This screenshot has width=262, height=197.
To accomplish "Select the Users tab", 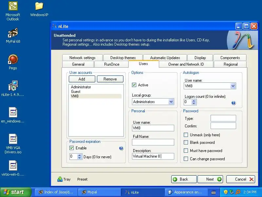I will [143, 64].
